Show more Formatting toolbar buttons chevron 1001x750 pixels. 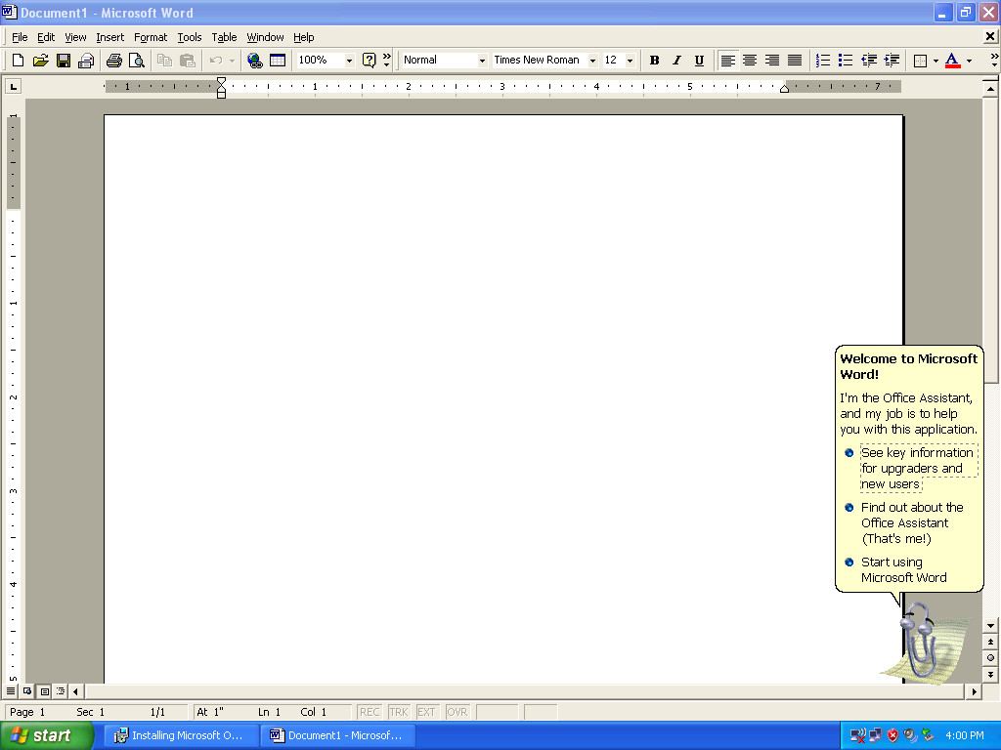pos(994,60)
